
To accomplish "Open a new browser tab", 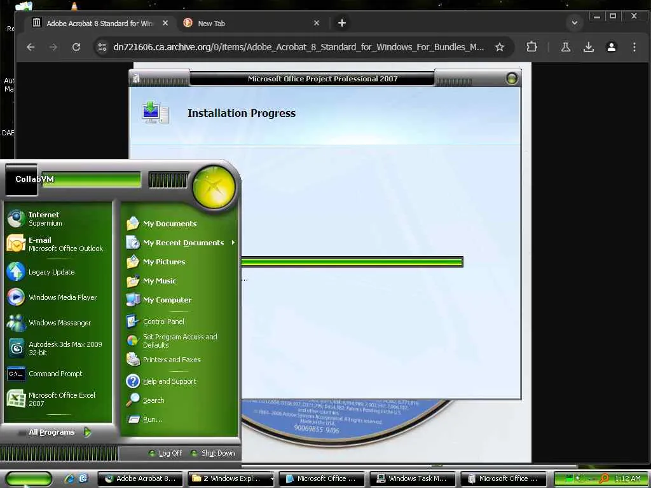I will tap(341, 24).
